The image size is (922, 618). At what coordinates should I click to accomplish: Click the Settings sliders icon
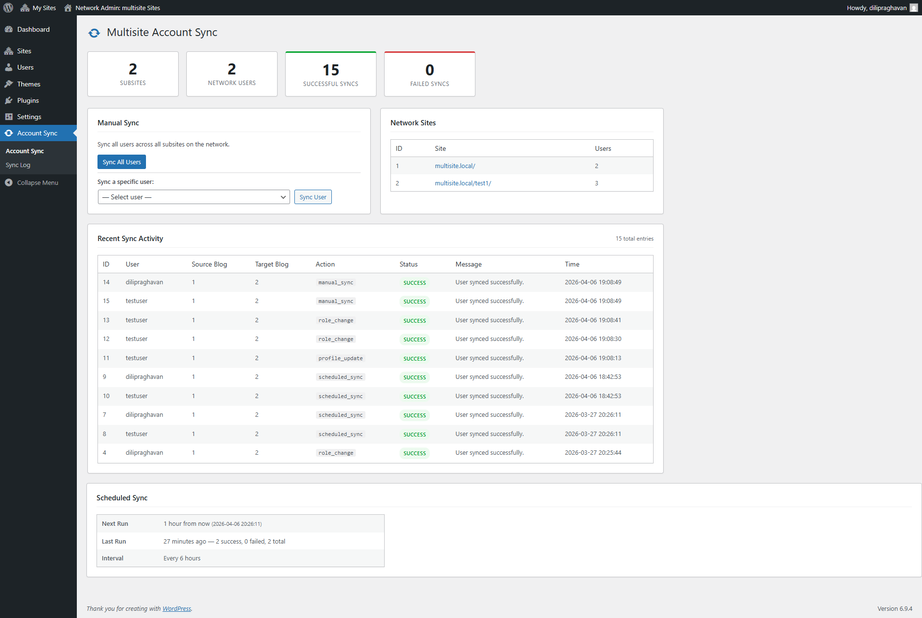tap(9, 117)
